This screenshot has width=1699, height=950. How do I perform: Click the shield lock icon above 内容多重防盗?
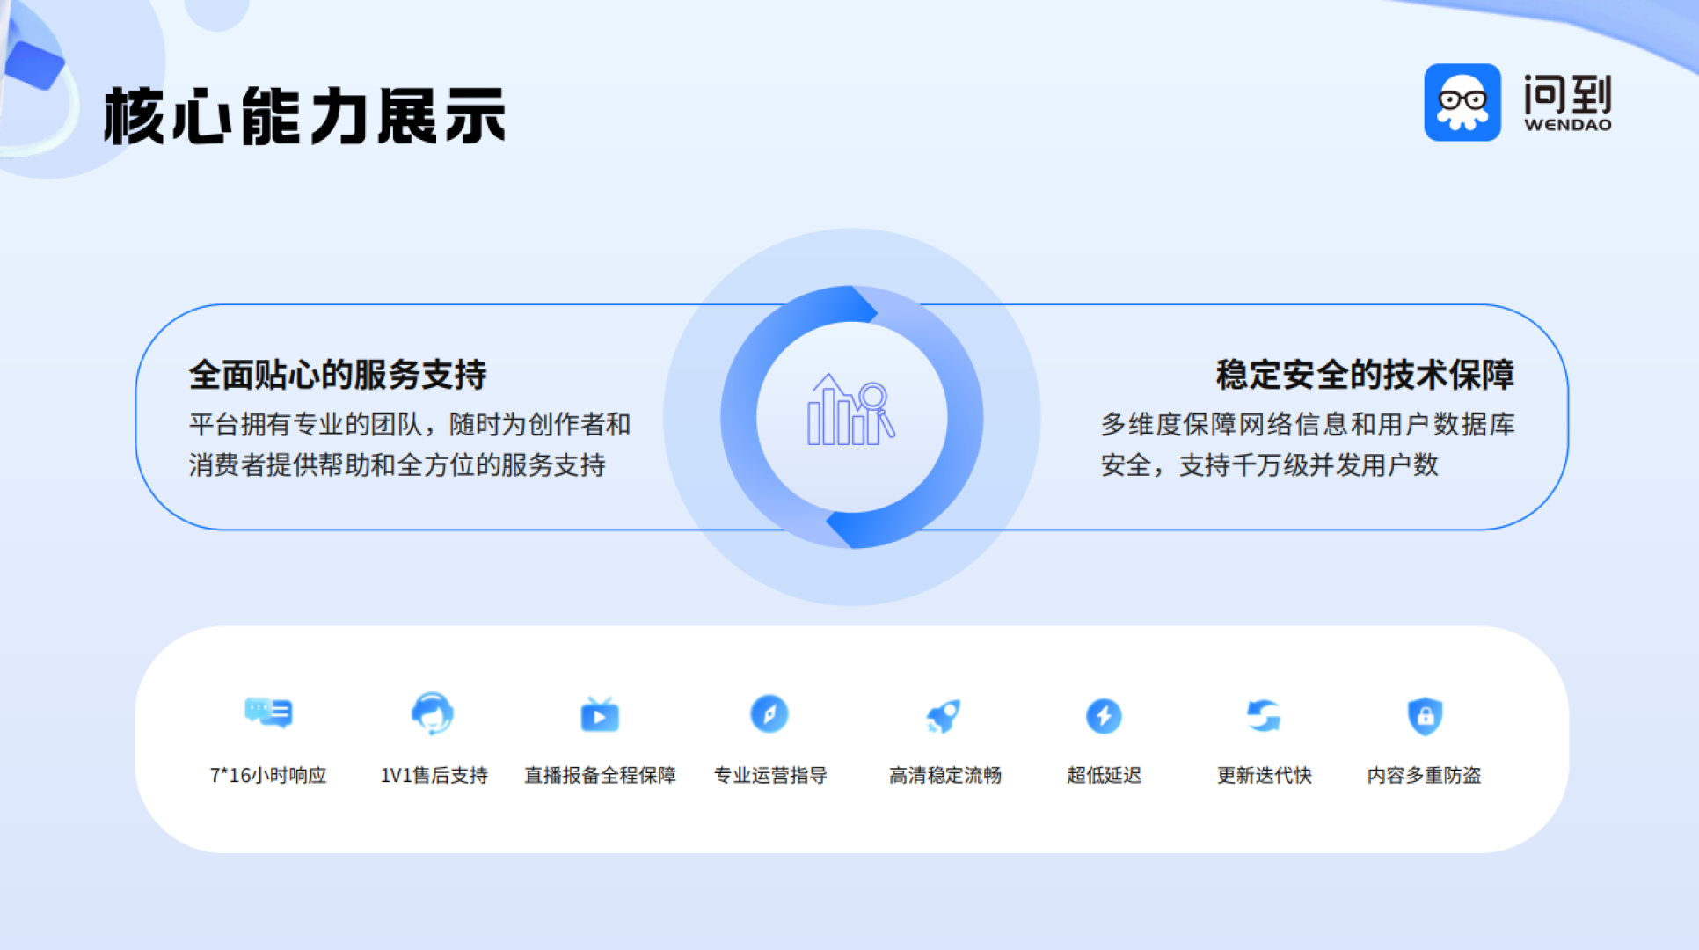pos(1425,716)
